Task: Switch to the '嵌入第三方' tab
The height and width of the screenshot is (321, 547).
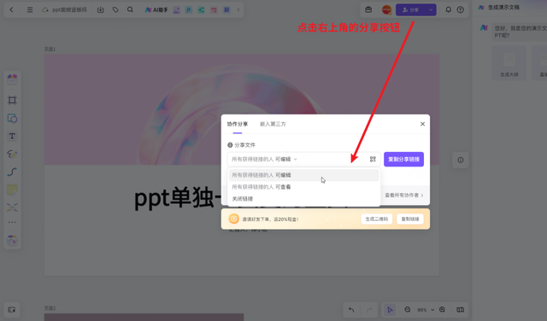Action: (273, 124)
